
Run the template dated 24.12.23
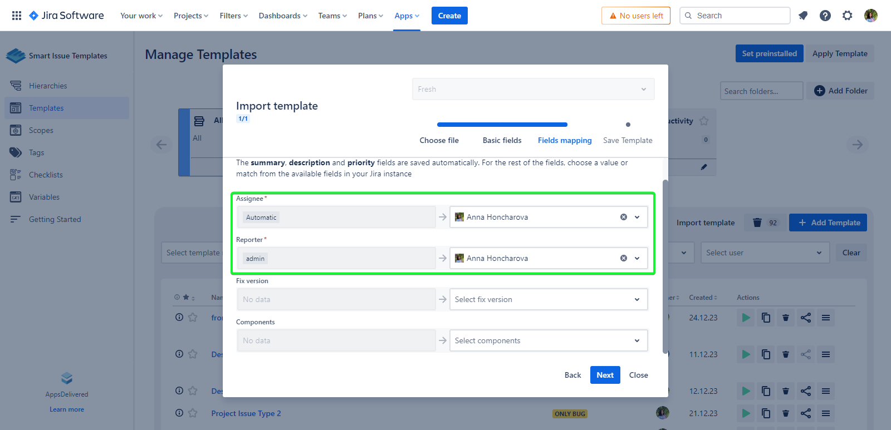point(746,318)
